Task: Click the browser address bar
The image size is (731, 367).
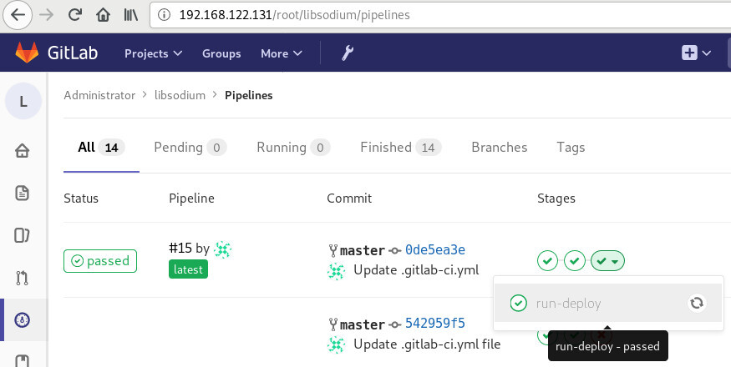Action: pyautogui.click(x=418, y=15)
